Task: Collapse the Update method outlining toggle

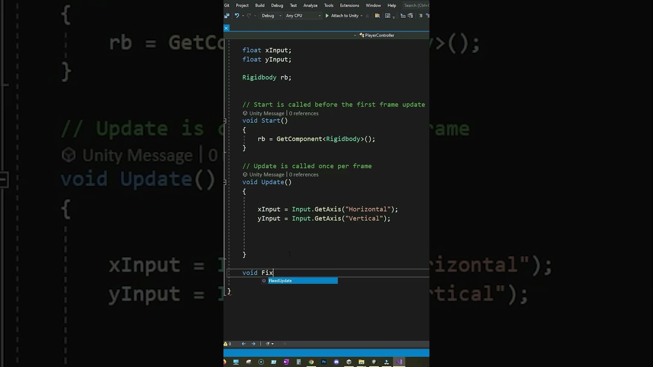Action: [x=225, y=182]
